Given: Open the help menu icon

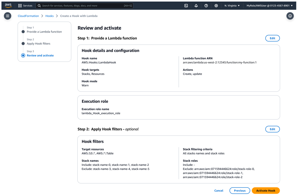Looking at the screenshot, I should (x=206, y=5).
